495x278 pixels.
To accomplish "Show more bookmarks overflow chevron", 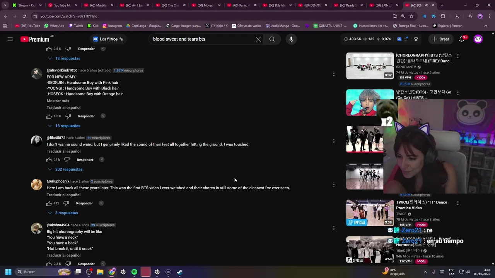I will pos(486,26).
